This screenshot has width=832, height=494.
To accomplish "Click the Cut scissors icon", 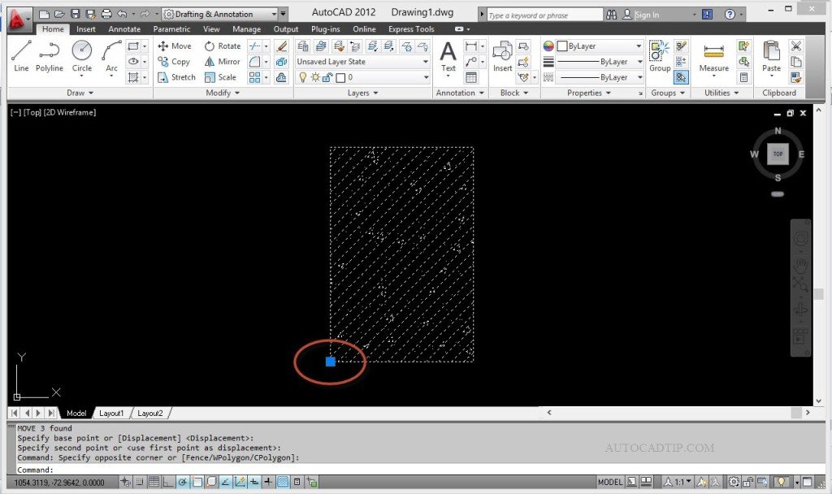I will [x=796, y=46].
